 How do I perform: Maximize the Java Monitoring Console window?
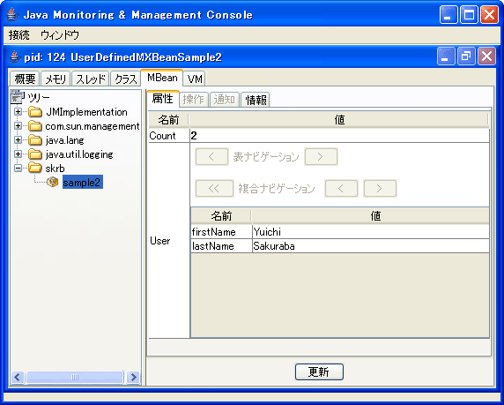(x=469, y=15)
